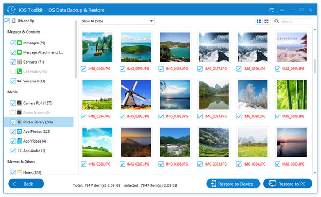Viewport: 321px width, 197px height.
Task: Uncheck the Contacts (71) checkbox
Action: tap(13, 62)
